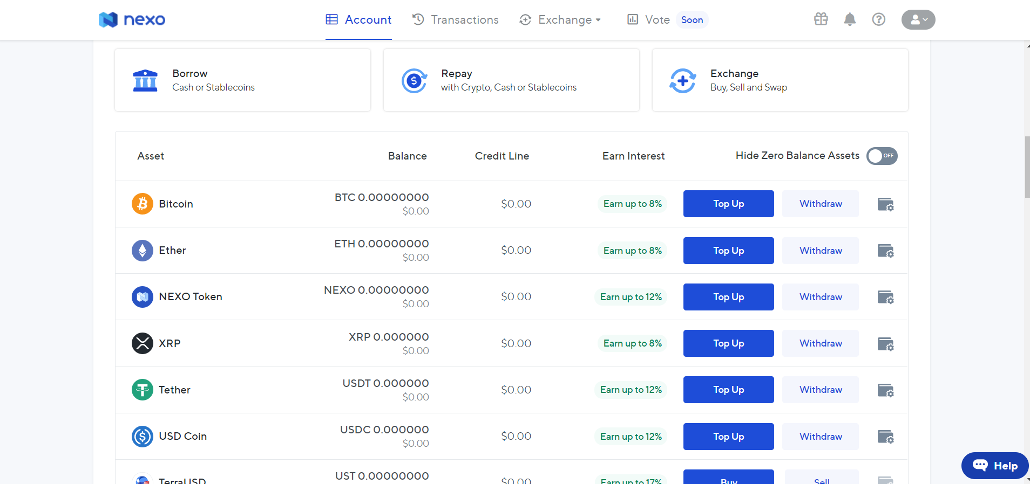Withdraw USD Coin
Screen dimensions: 1030x484
pos(821,437)
